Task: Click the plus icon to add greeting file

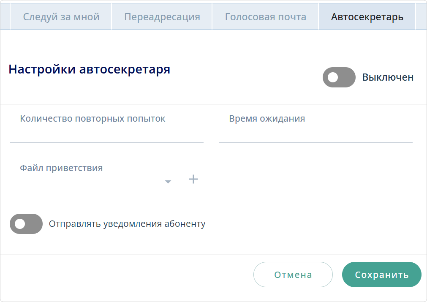Action: tap(194, 179)
